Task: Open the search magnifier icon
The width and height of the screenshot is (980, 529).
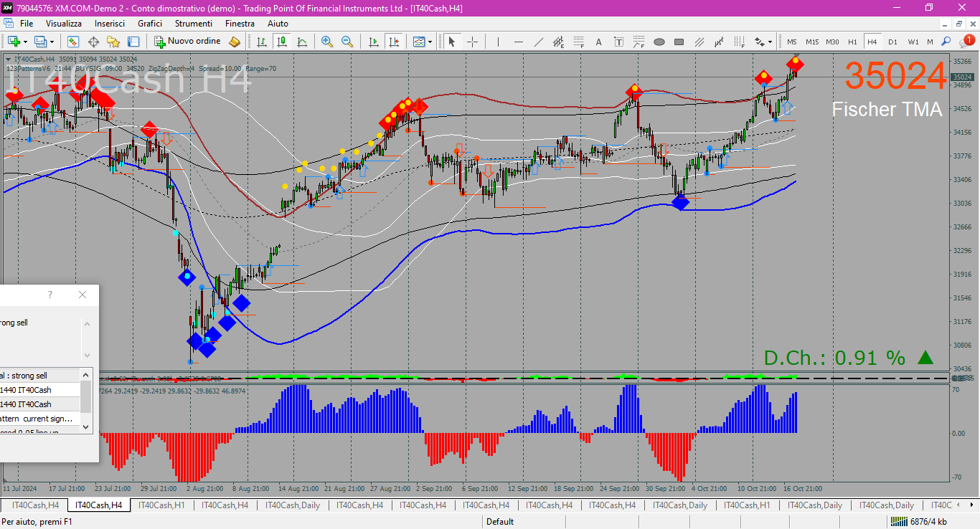Action: (x=946, y=42)
